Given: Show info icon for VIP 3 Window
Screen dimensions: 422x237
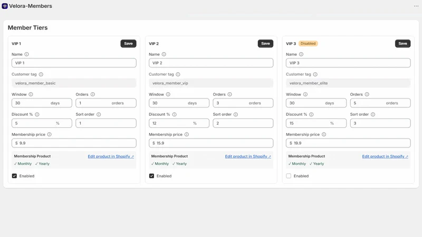Looking at the screenshot, I should 305,94.
